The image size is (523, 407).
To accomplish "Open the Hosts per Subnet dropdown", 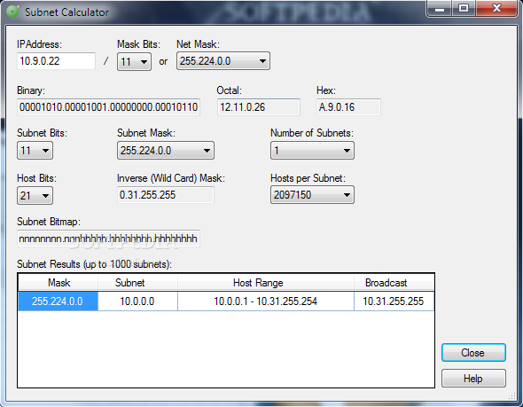I will 312,195.
